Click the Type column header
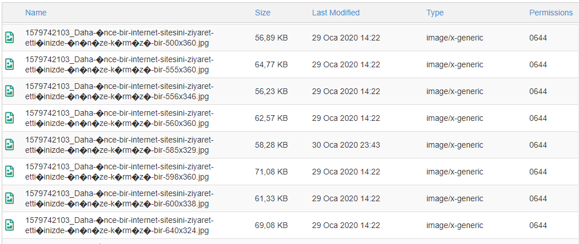579x244 pixels. pyautogui.click(x=435, y=13)
